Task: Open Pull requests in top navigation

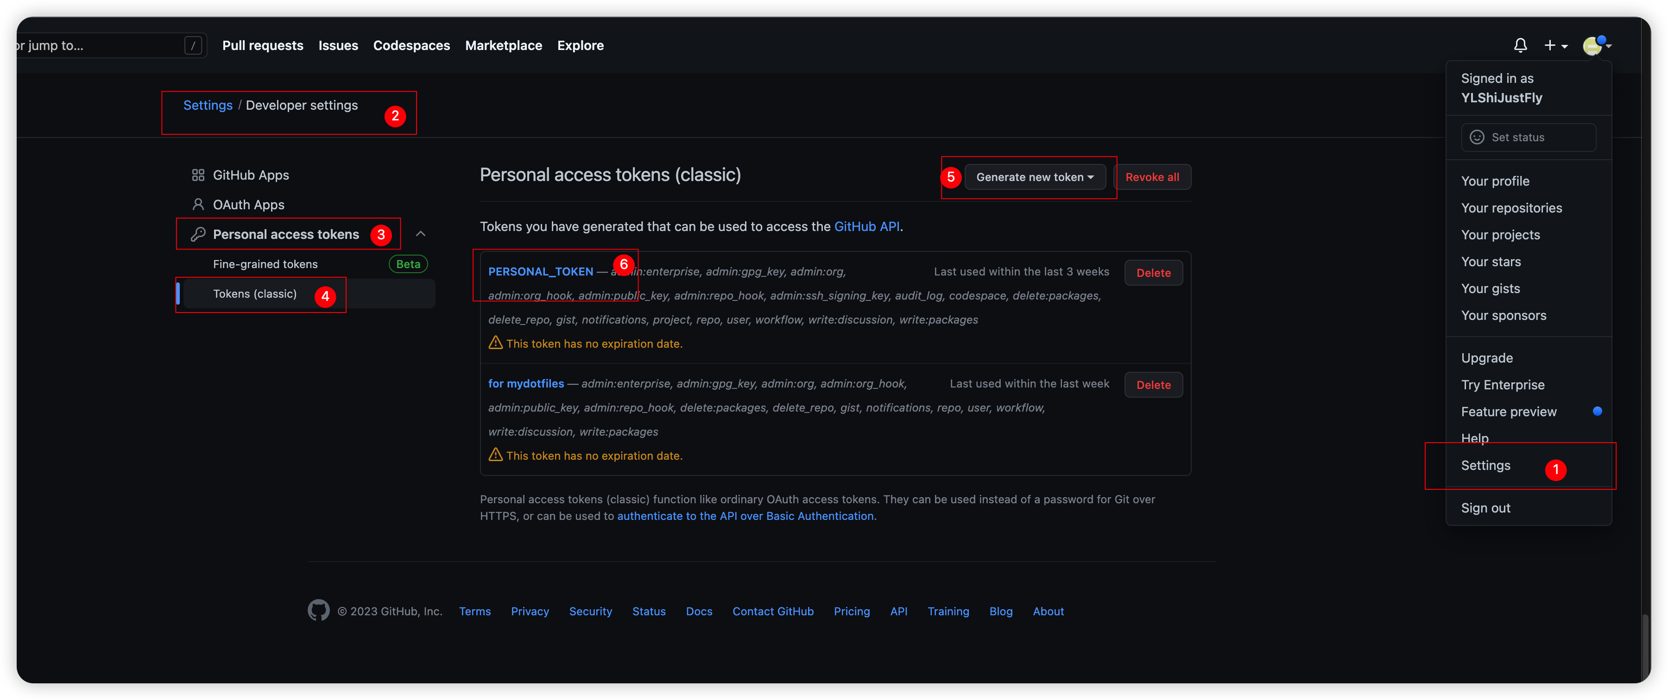Action: [x=262, y=45]
